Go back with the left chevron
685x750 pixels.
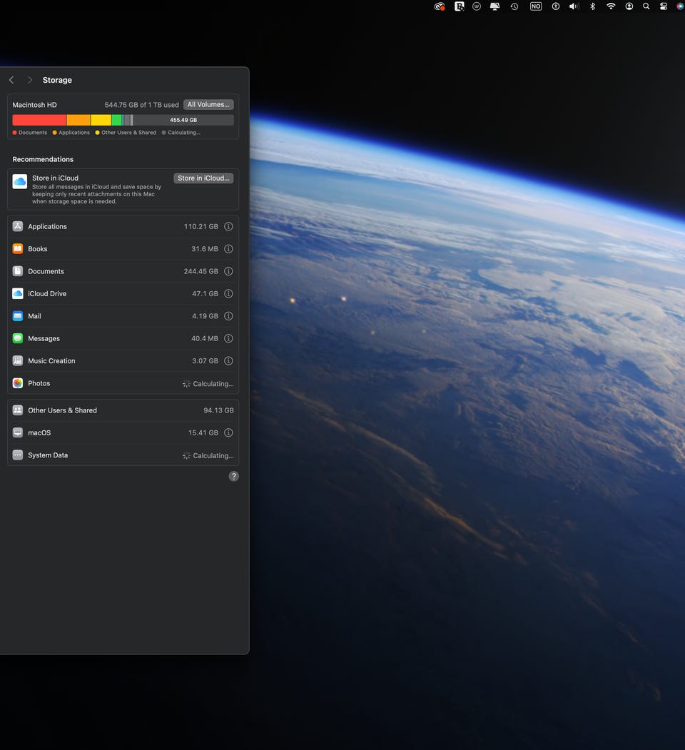[x=11, y=80]
